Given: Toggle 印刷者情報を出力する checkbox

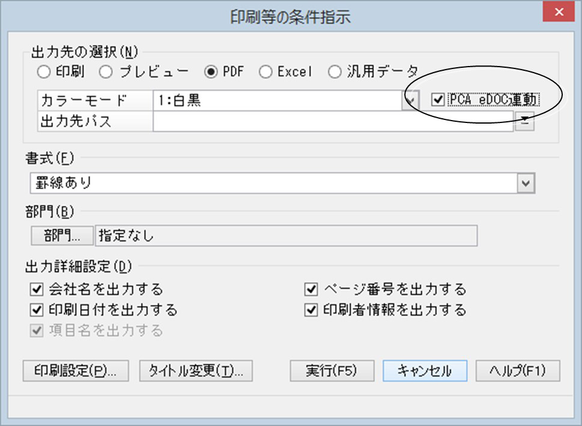Looking at the screenshot, I should point(311,310).
